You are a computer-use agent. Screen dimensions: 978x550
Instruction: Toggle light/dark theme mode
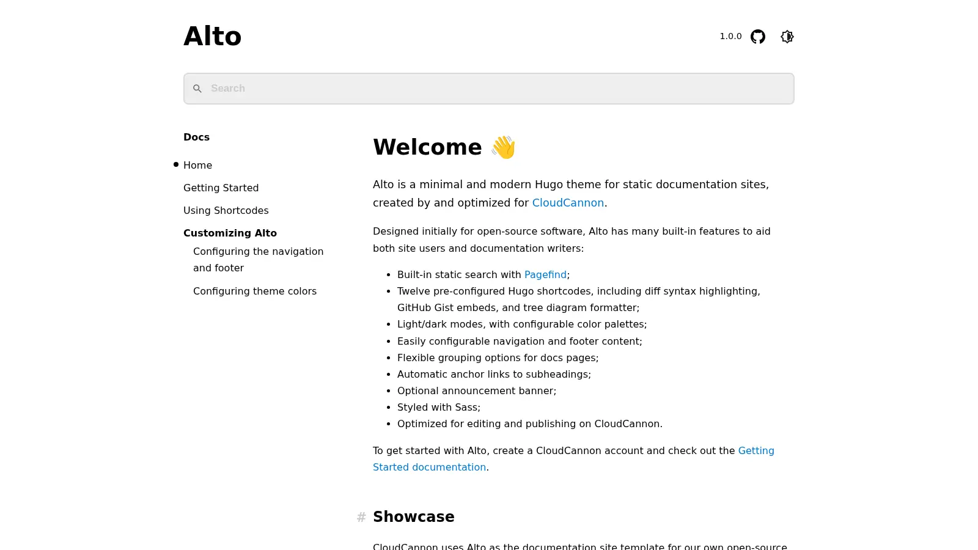click(x=787, y=37)
